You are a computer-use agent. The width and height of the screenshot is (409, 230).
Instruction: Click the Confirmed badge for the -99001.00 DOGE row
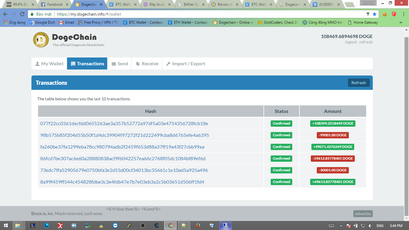[x=281, y=135]
